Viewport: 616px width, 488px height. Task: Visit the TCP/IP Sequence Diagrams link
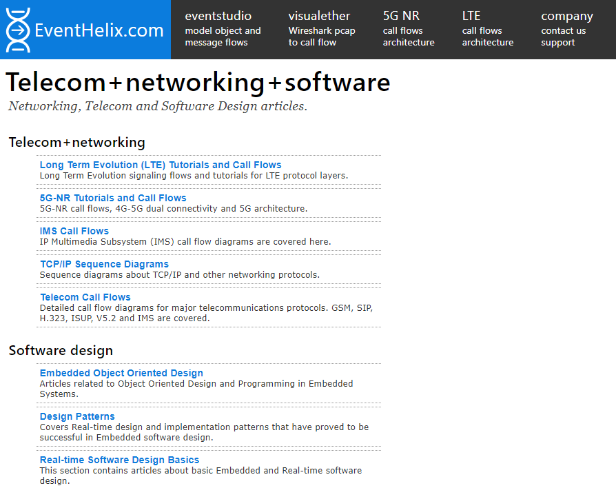click(104, 264)
